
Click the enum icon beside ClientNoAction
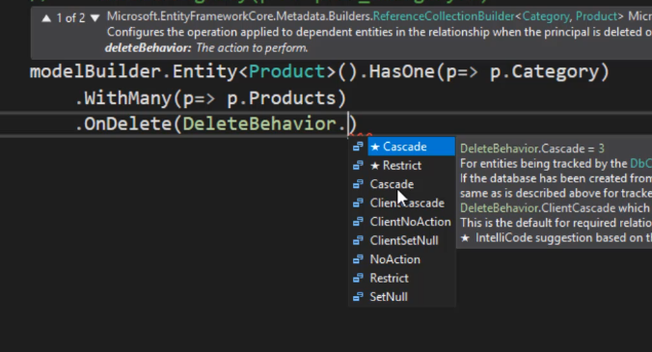click(358, 222)
